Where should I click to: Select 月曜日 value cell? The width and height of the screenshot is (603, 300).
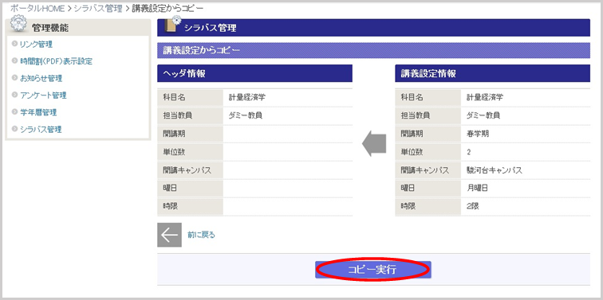pos(526,189)
